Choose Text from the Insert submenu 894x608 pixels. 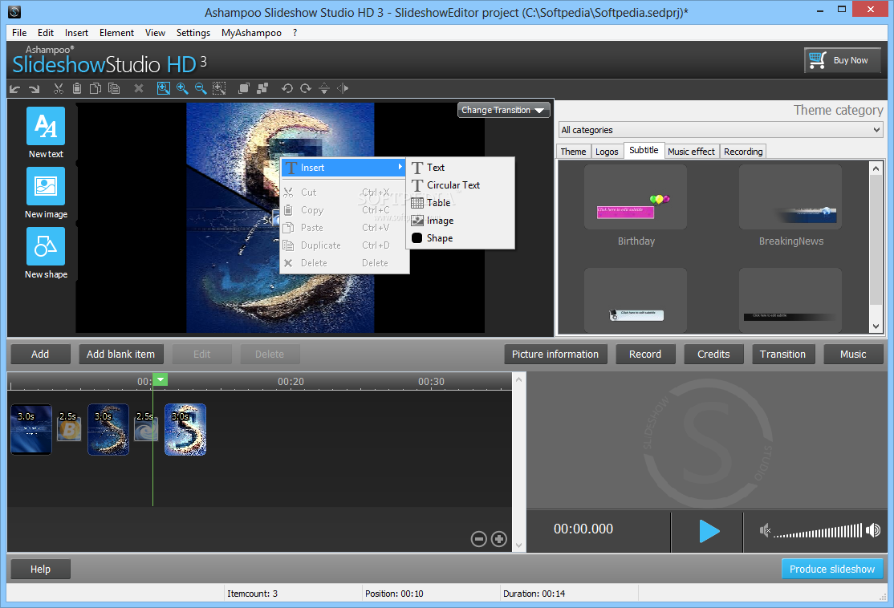(461, 168)
